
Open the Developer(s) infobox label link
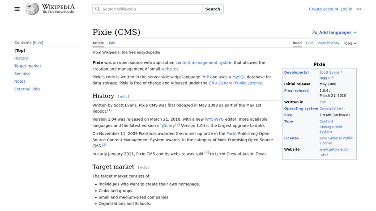[296, 72]
